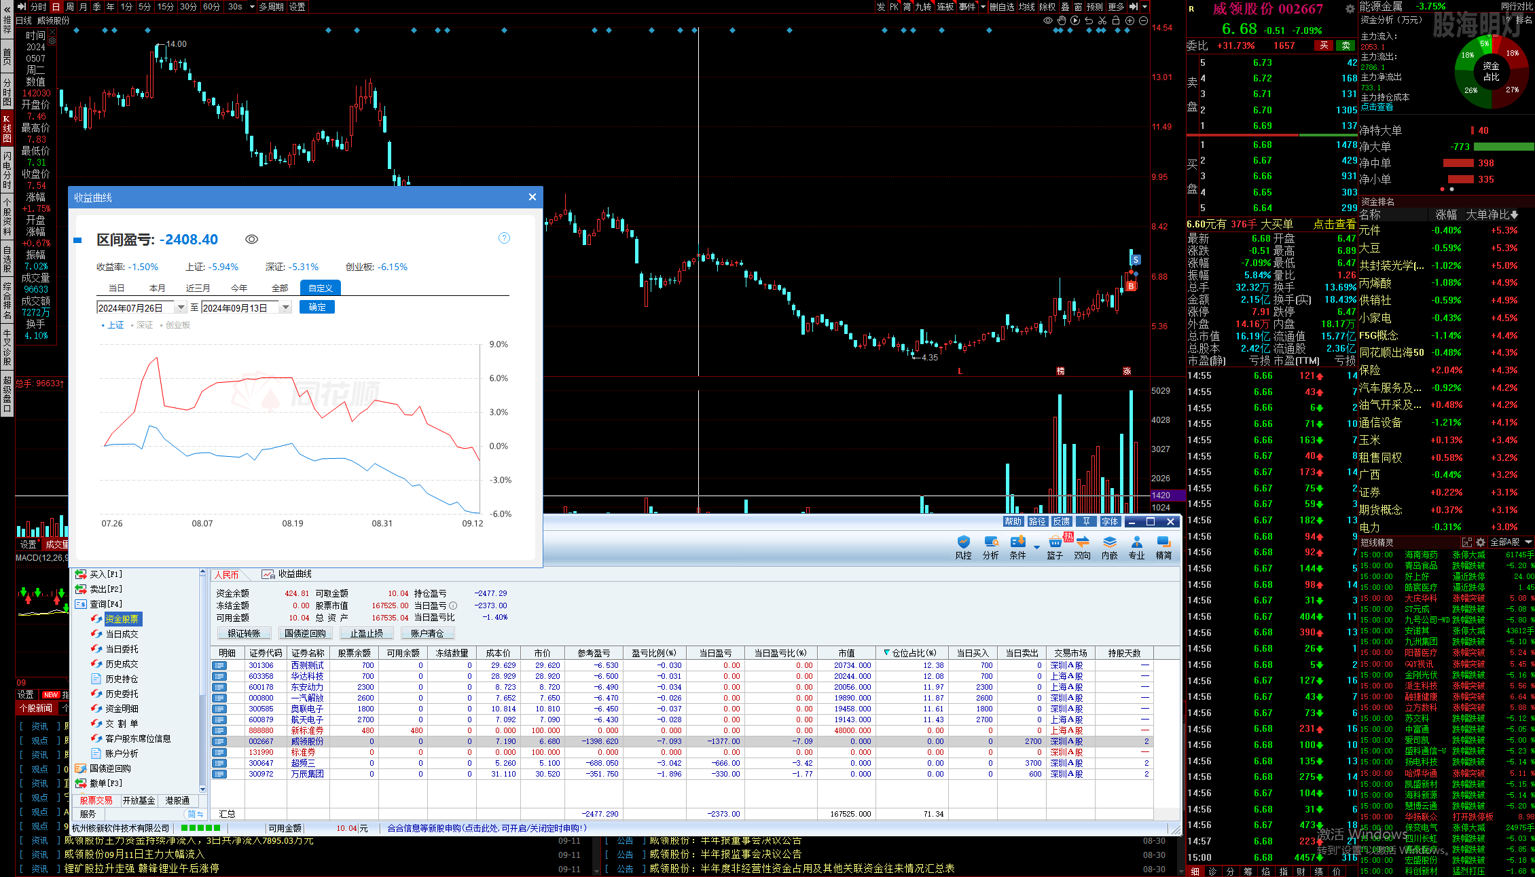Toggle the 创业板 comparison line

point(175,325)
